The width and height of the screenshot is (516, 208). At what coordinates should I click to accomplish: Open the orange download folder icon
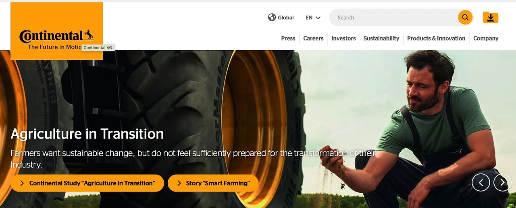491,17
